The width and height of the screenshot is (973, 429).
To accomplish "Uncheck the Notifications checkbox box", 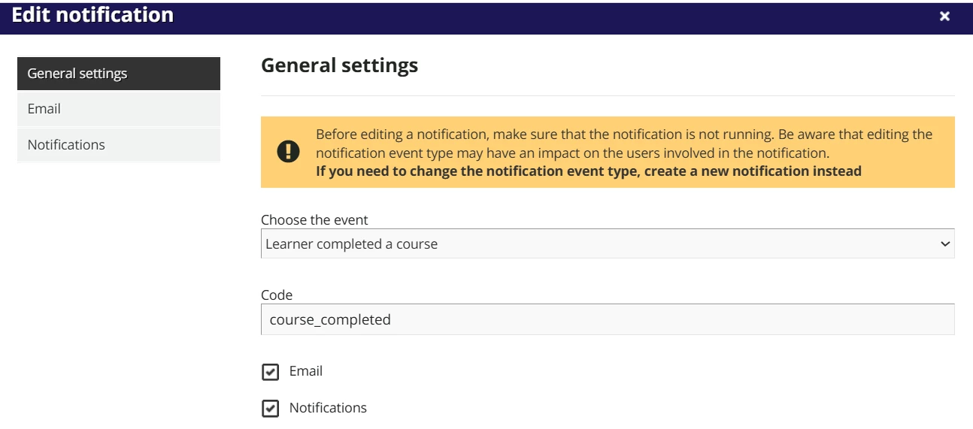I will 270,409.
